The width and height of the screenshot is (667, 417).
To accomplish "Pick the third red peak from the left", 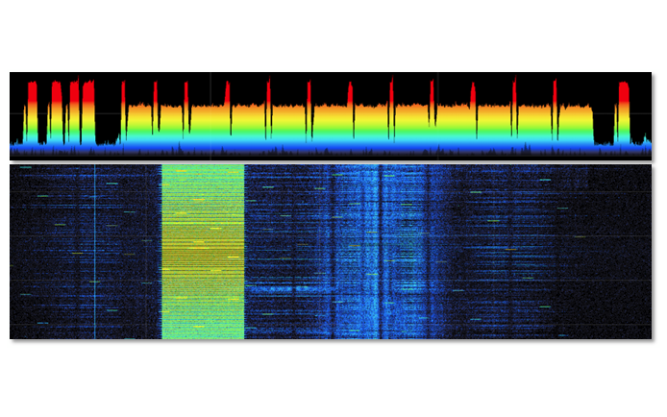I will coord(74,91).
